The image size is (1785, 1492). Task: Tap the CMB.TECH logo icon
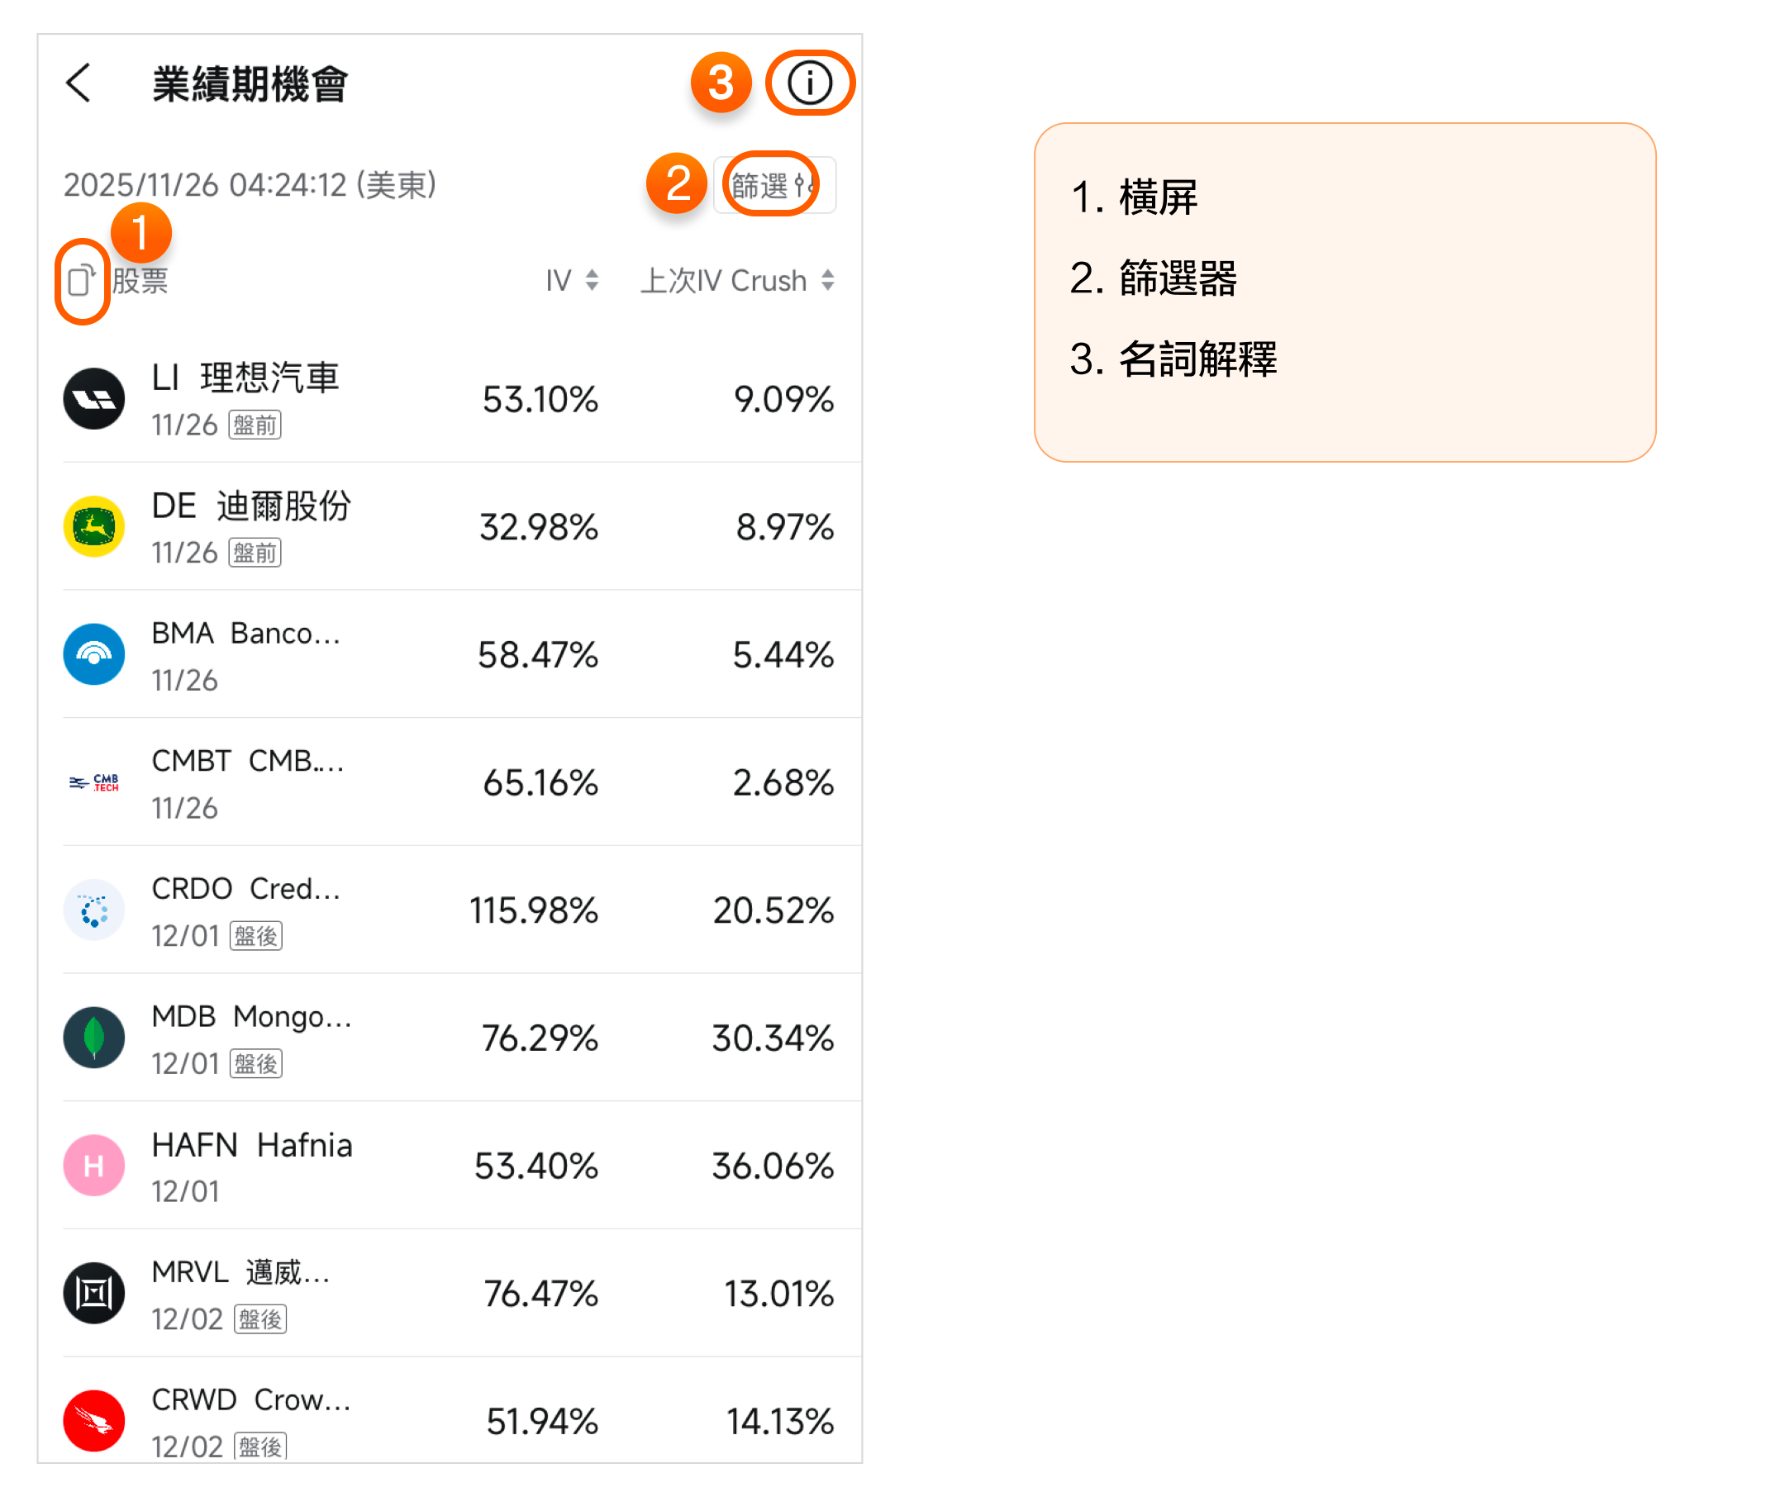(x=94, y=782)
